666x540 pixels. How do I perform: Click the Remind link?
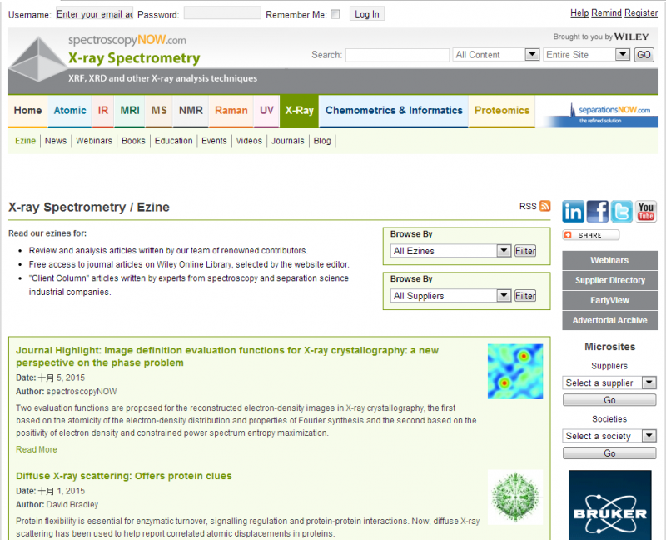[607, 12]
